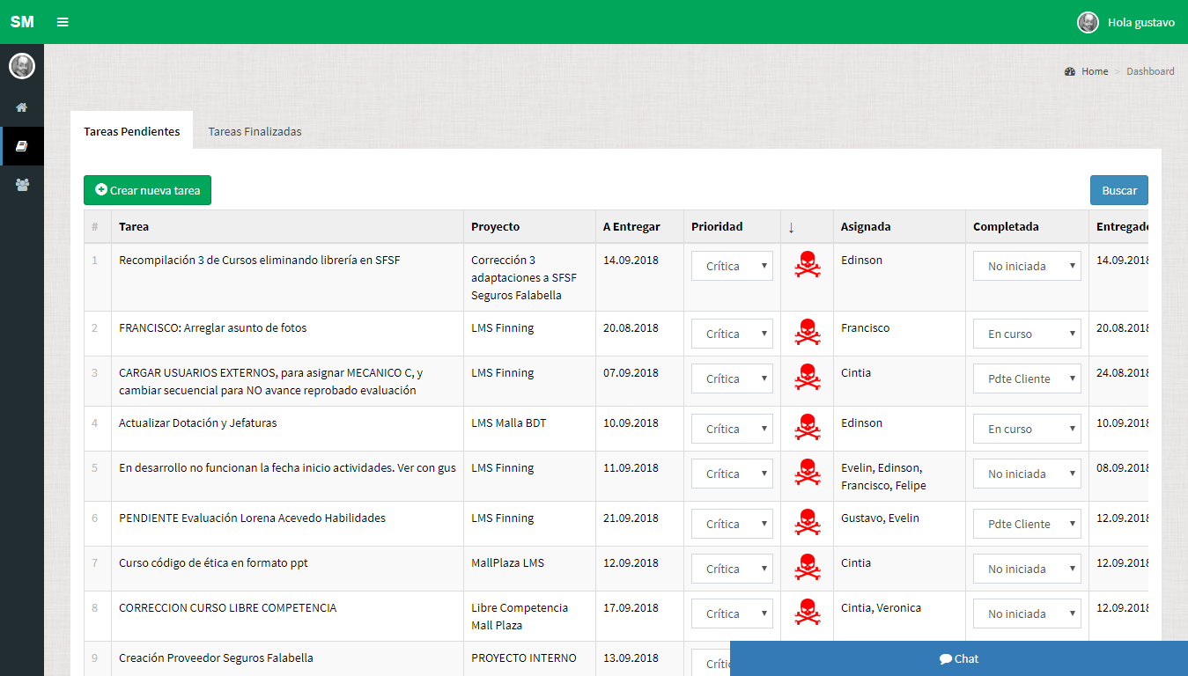Select the tasks book icon in sidebar
The height and width of the screenshot is (676, 1188).
pyautogui.click(x=22, y=146)
